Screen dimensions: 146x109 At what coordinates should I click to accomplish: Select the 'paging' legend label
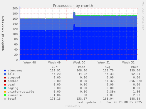tap(13, 88)
